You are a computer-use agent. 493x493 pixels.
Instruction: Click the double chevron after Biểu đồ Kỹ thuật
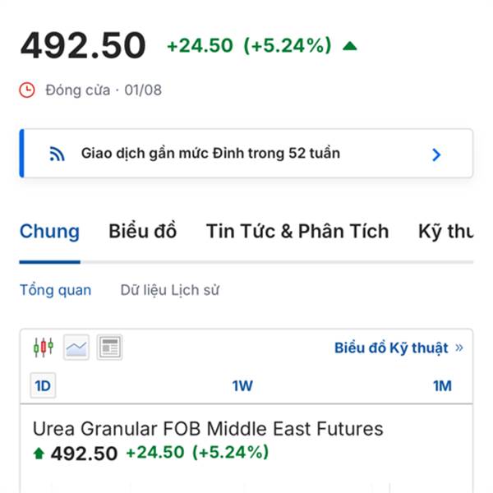(459, 348)
